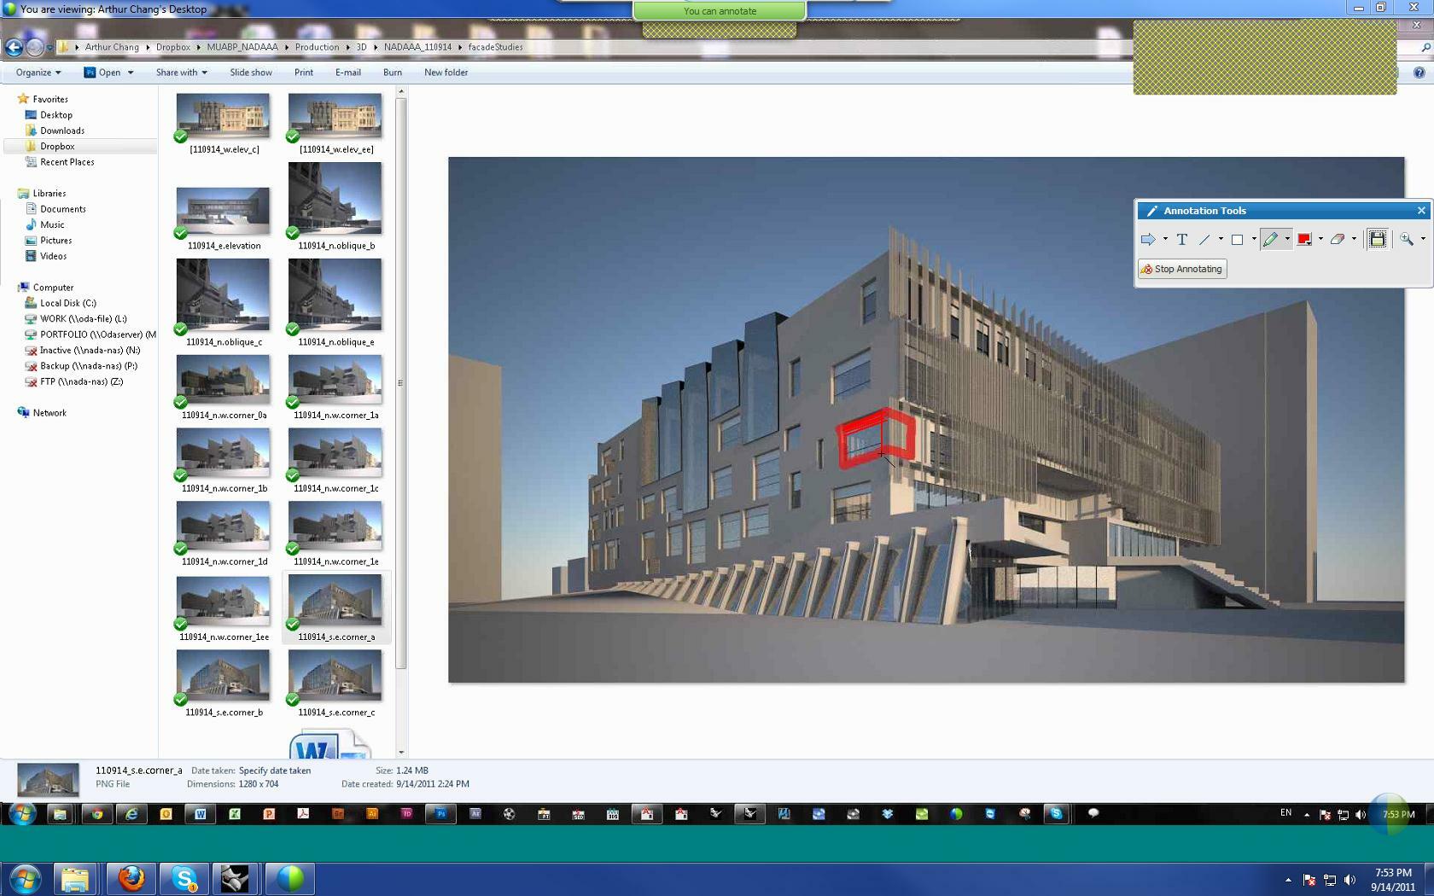Click the Photoshop icon in the remote taskbar

[x=440, y=814]
